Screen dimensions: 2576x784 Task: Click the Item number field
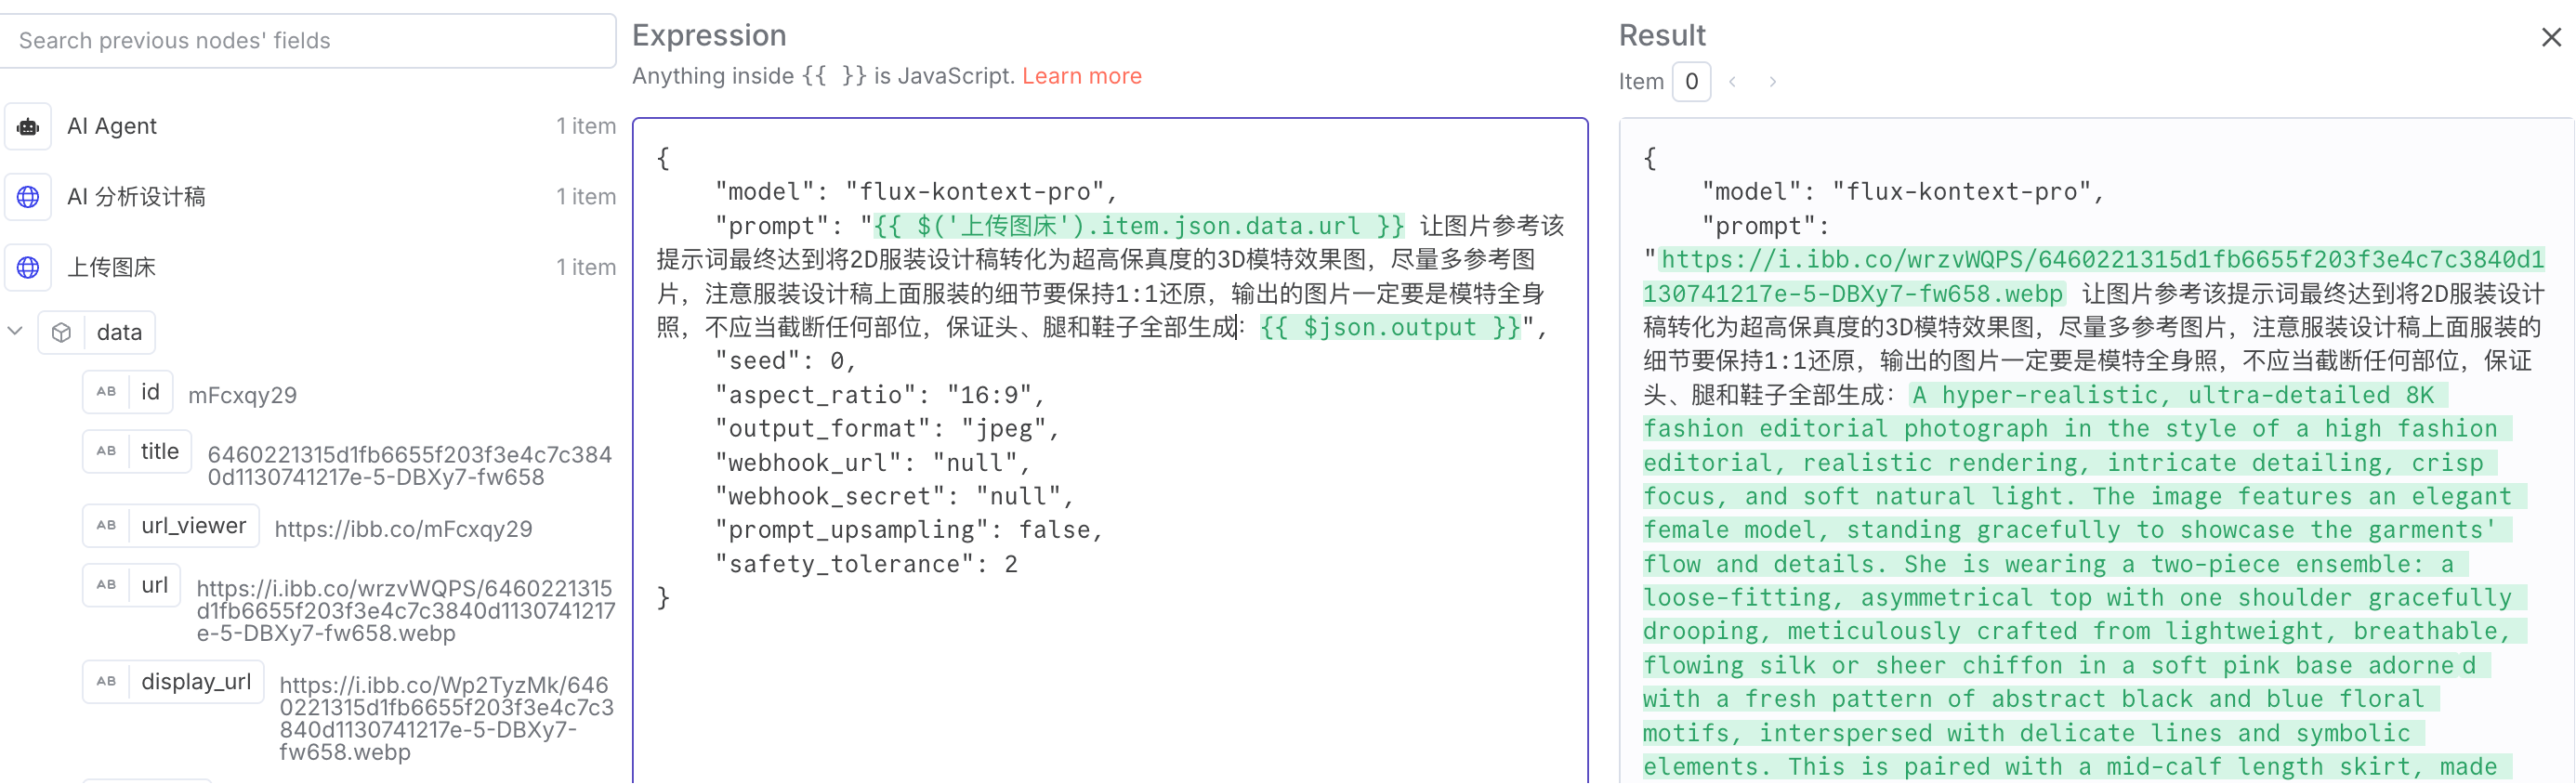1691,82
